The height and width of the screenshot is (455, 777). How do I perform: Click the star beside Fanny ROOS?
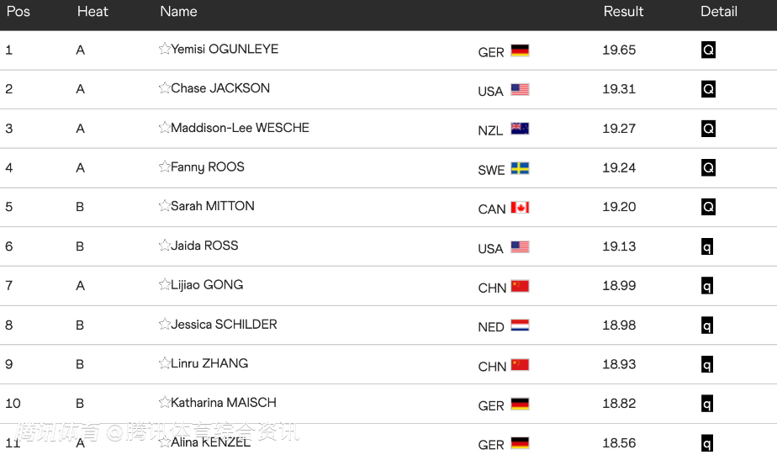click(x=165, y=167)
